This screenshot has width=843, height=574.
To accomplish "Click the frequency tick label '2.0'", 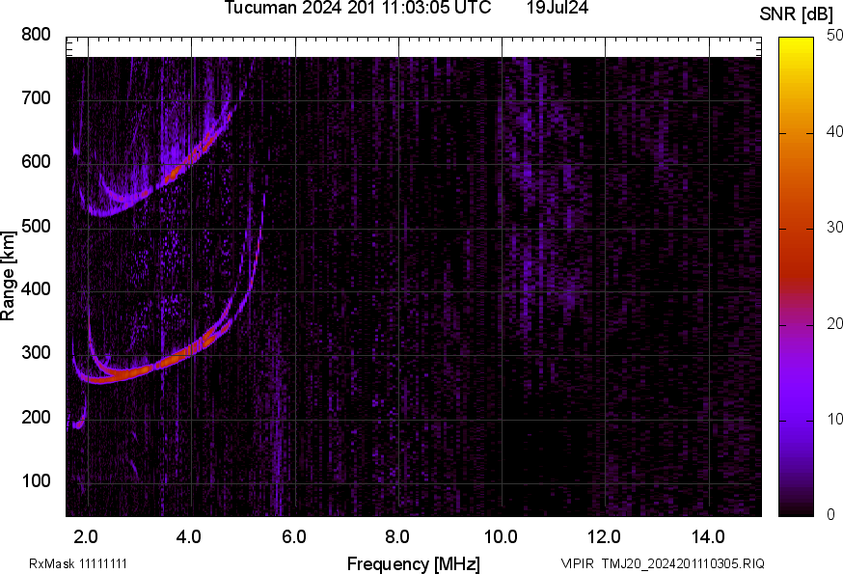I will point(86,537).
